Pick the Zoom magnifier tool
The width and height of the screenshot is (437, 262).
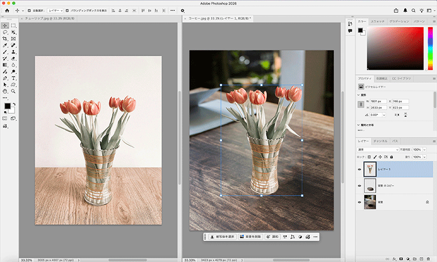point(13,91)
